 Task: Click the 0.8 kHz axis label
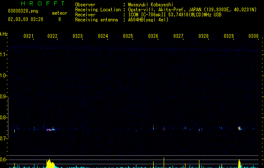pyautogui.click(x=3, y=118)
